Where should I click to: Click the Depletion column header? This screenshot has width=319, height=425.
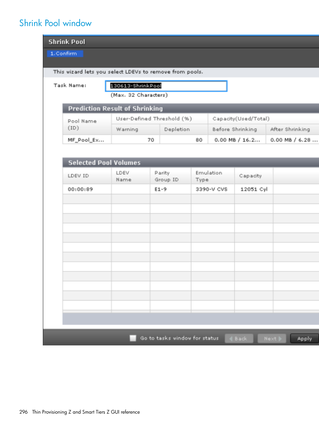[x=184, y=129]
